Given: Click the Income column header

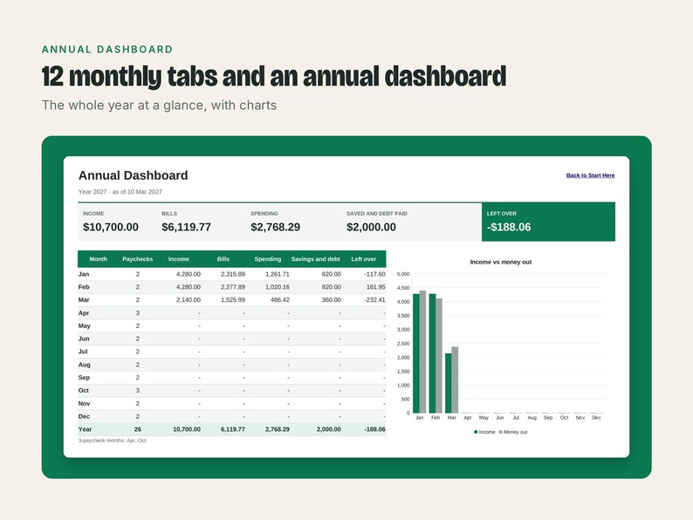Looking at the screenshot, I should coord(179,259).
